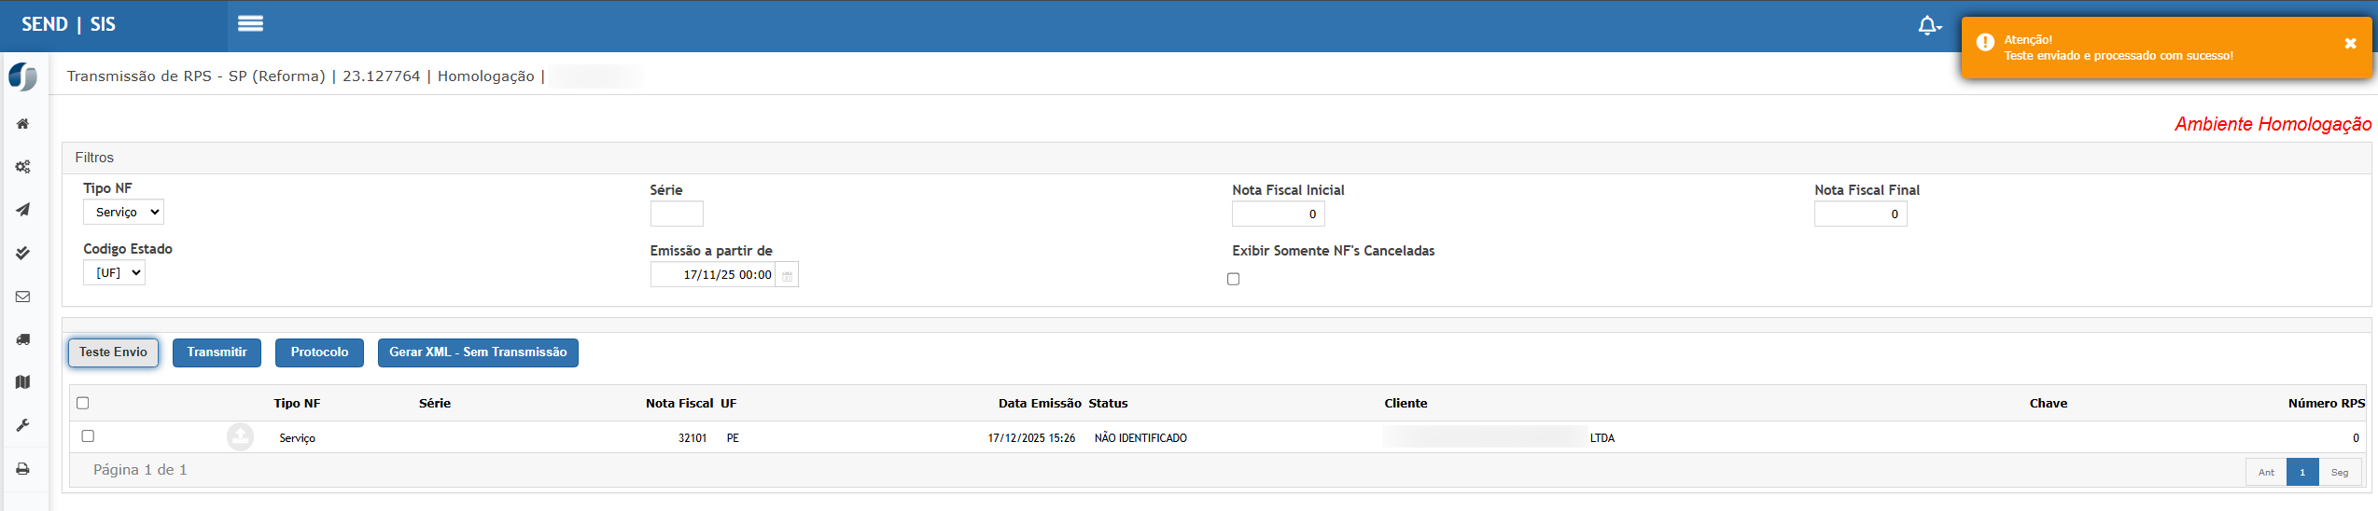
Task: Click the printer icon in sidebar
Action: [22, 469]
